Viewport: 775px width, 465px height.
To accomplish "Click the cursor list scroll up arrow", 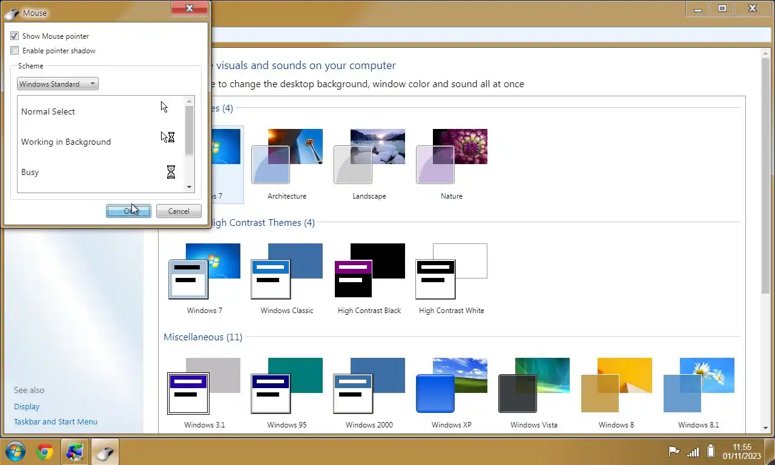I will coord(190,101).
